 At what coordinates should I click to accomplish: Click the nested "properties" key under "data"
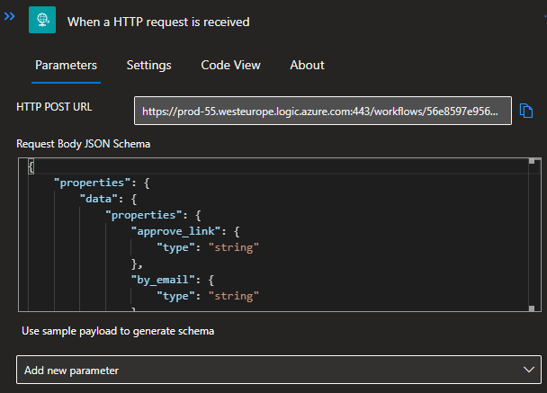[x=143, y=215]
